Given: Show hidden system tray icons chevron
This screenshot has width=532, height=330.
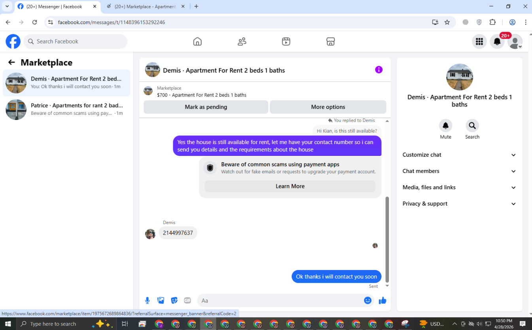Looking at the screenshot, I should point(455,324).
